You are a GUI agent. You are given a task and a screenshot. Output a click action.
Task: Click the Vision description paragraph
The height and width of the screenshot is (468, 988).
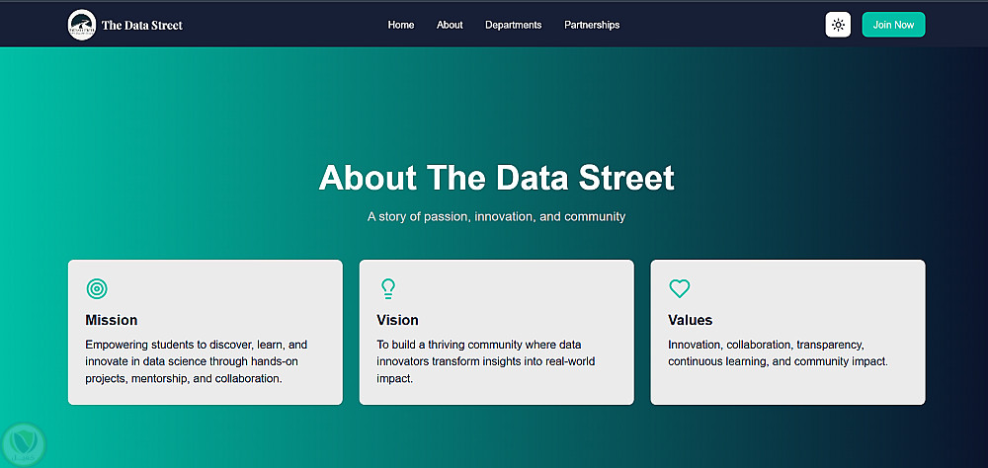coord(485,361)
